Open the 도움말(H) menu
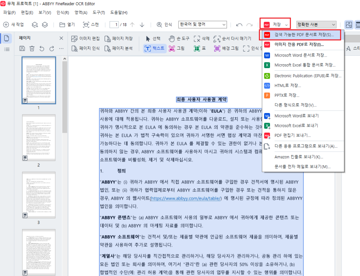This screenshot has width=360, height=276. (x=119, y=13)
